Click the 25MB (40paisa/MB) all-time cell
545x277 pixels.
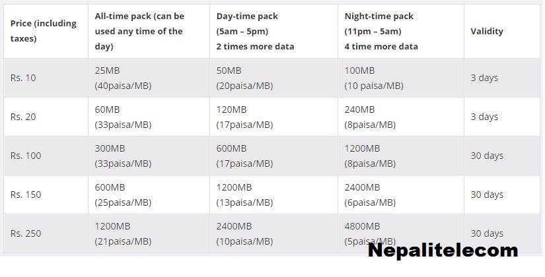[149, 78]
